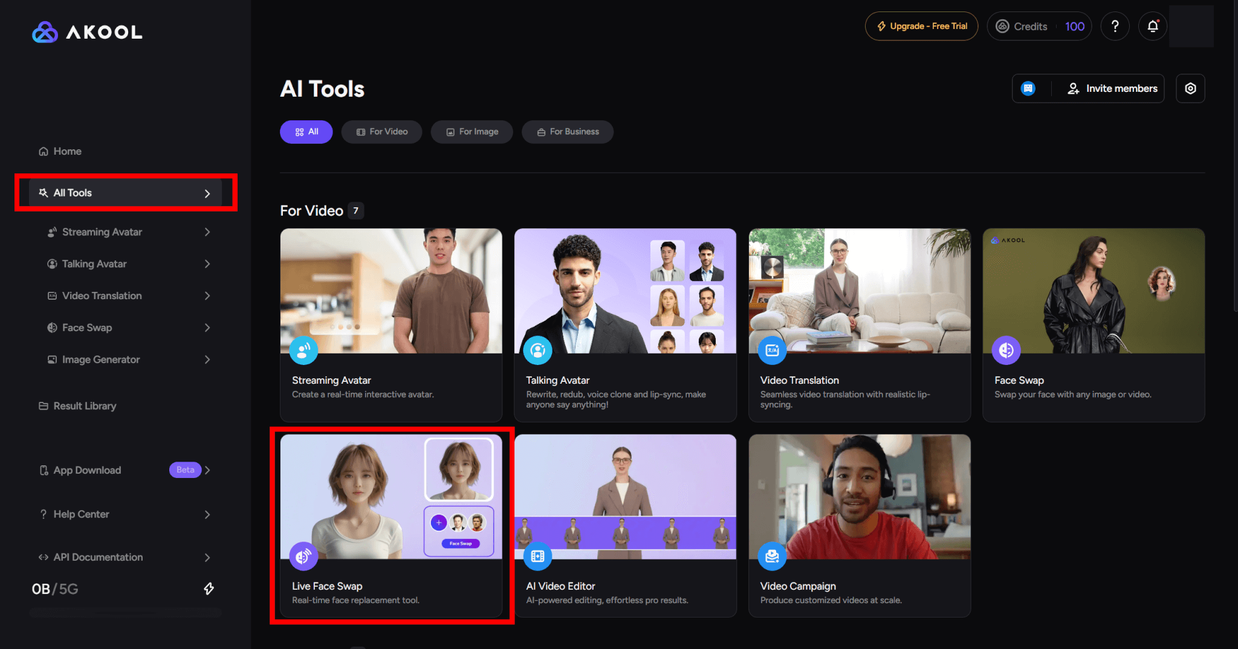Click the Streaming Avatar card badge icon

click(x=303, y=350)
